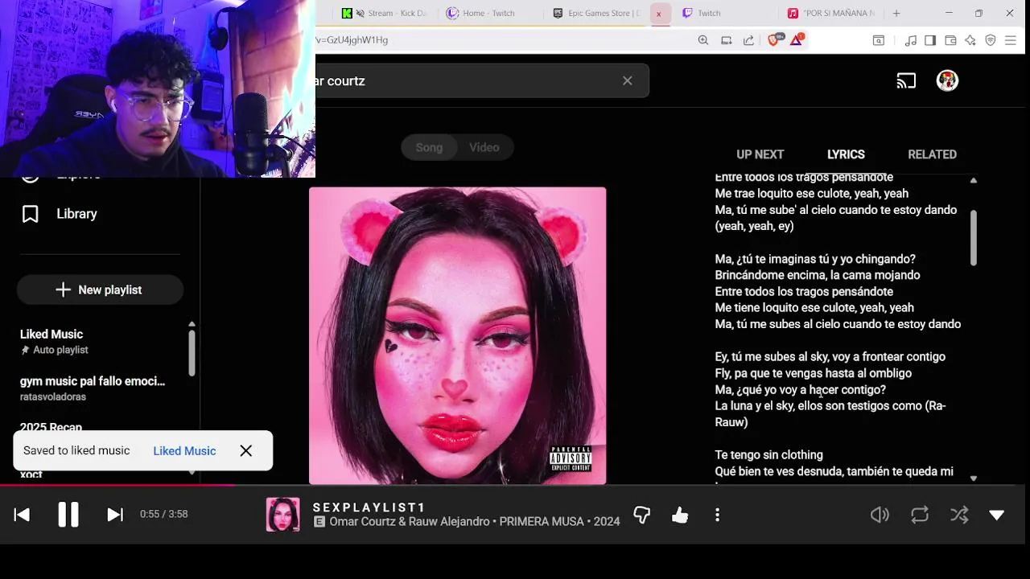Switch to the Stream - Kick browser tab
Image resolution: width=1030 pixels, height=579 pixels.
384,13
